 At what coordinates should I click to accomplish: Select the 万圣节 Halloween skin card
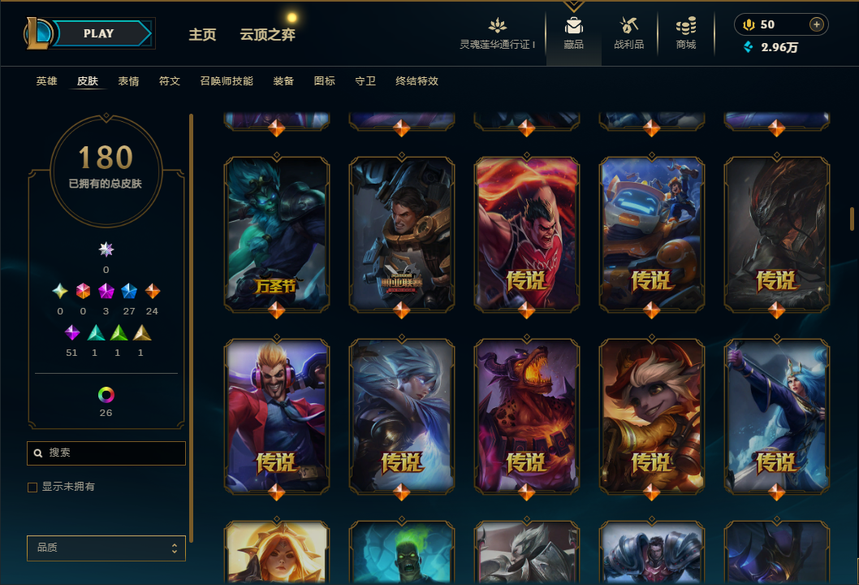click(277, 235)
